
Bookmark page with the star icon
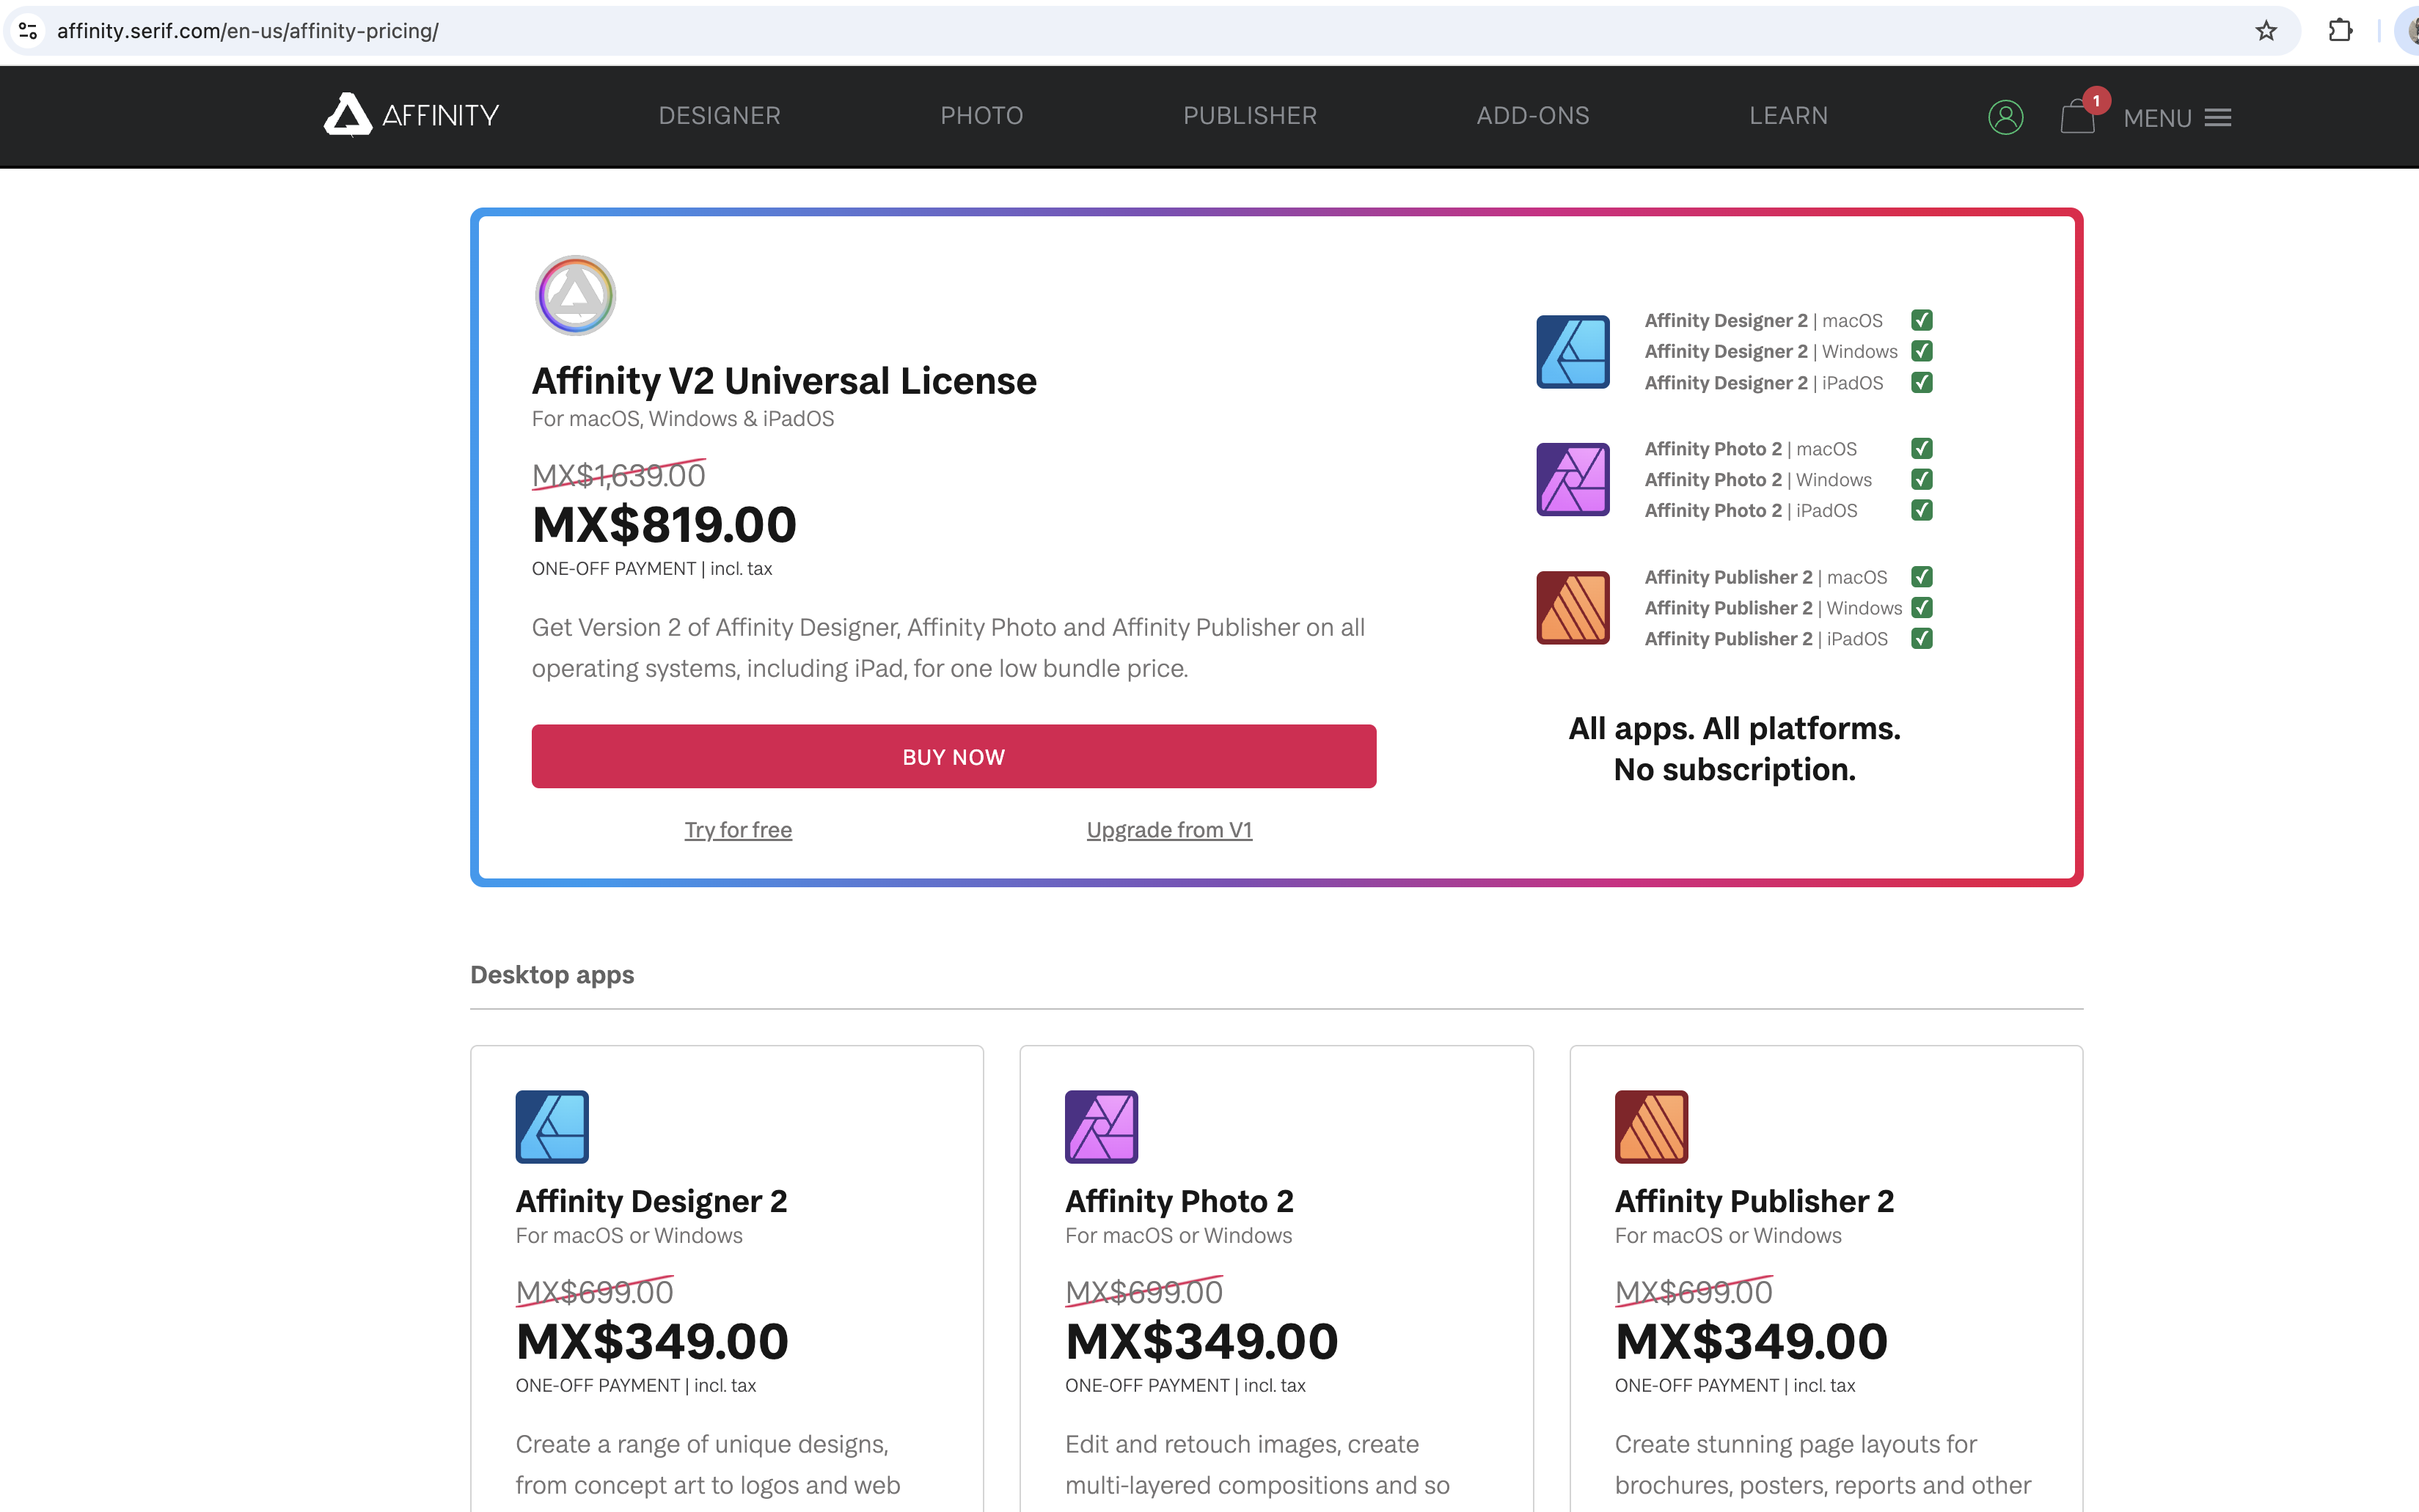[2266, 31]
